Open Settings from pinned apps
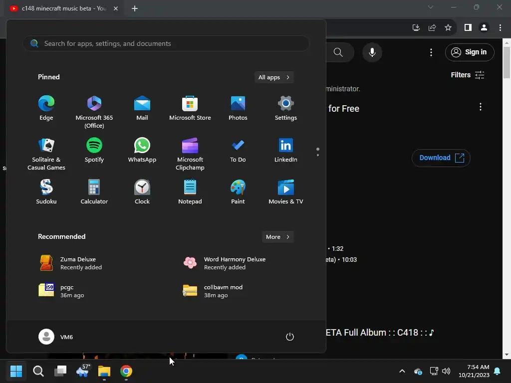 [286, 108]
